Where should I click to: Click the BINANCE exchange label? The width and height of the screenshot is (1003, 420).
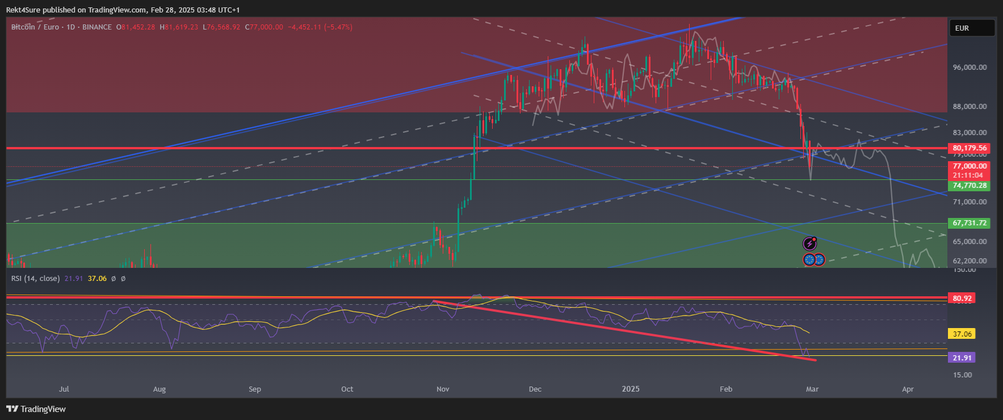(x=96, y=27)
